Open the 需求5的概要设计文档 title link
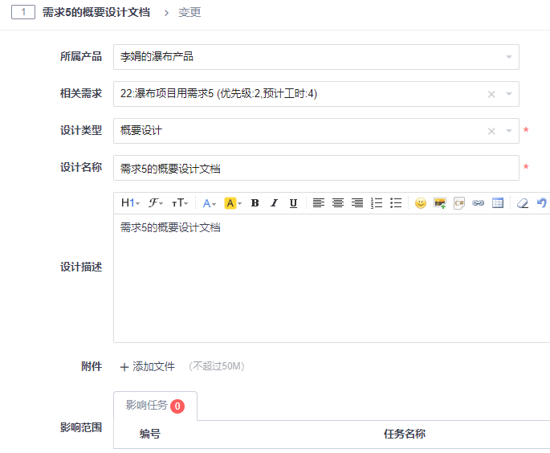550x453 pixels. coord(96,12)
